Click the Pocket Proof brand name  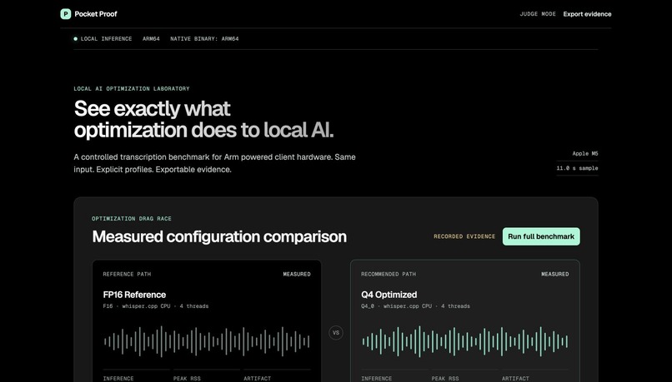click(x=96, y=13)
